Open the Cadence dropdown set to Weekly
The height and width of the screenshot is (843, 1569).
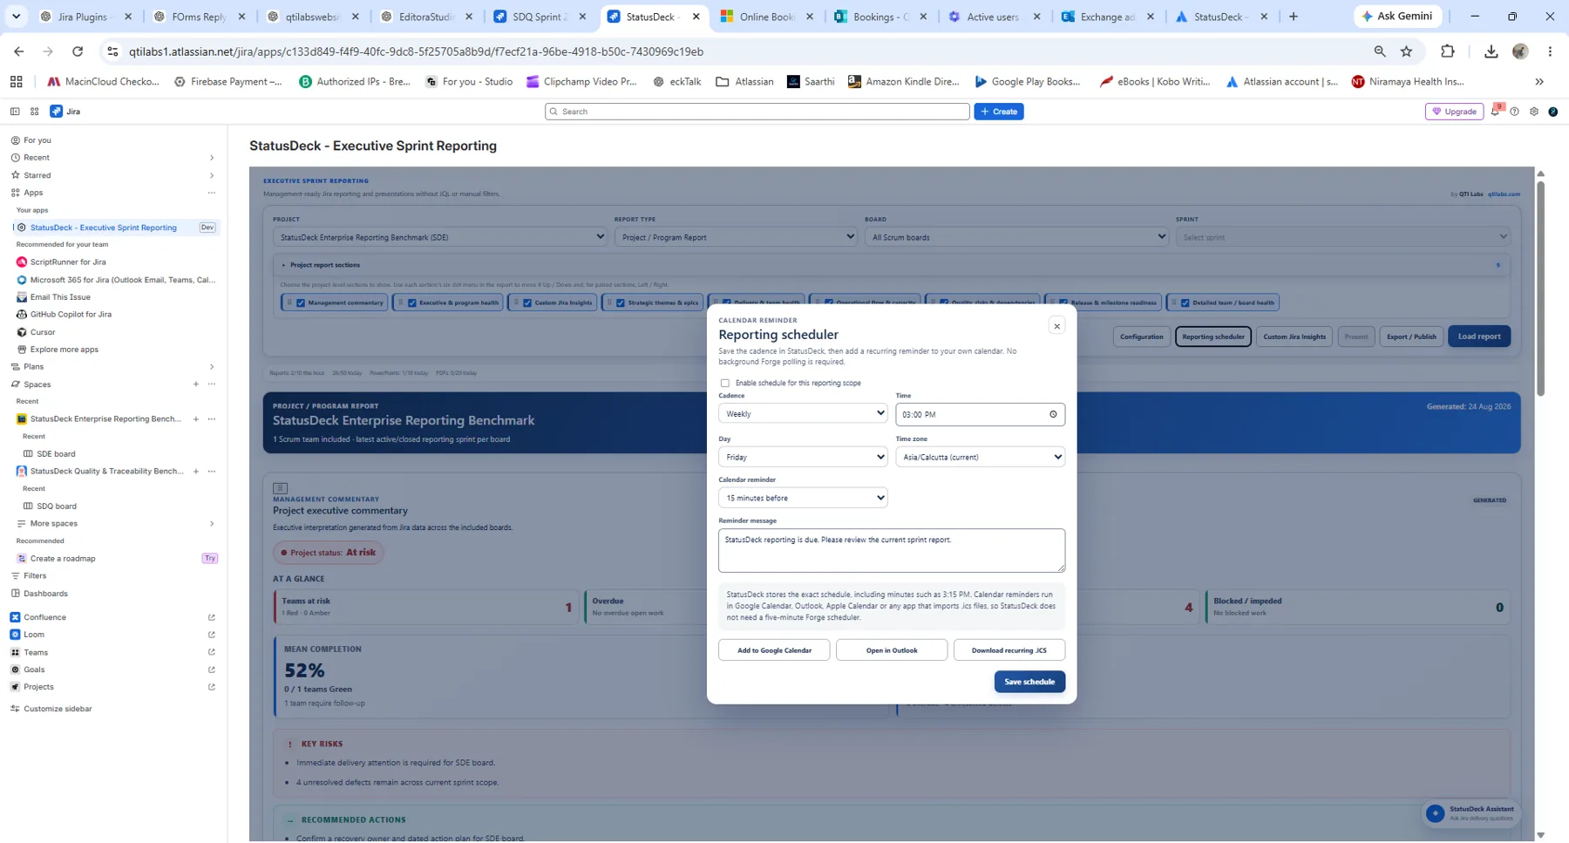802,413
